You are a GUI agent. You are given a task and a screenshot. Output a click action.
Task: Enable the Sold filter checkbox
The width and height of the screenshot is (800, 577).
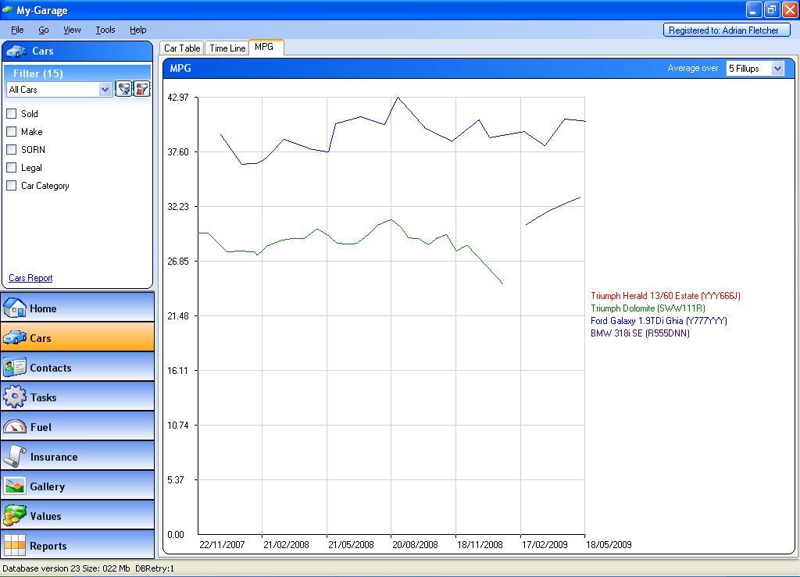12,113
